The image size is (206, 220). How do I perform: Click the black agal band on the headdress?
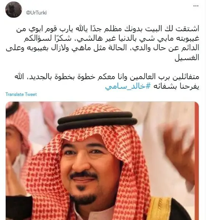pyautogui.click(x=97, y=121)
